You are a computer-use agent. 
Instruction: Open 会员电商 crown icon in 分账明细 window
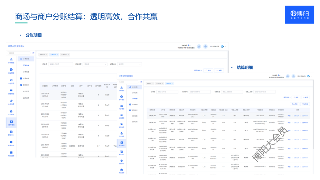11,101
